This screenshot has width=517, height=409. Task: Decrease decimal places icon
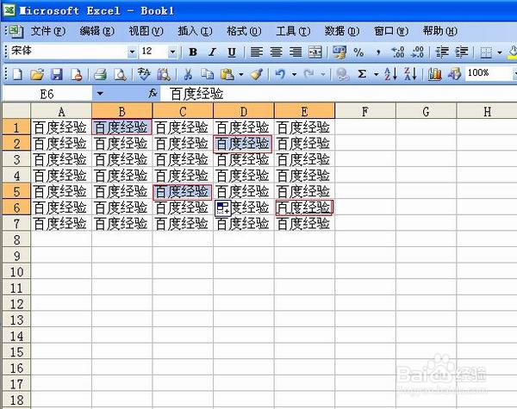[417, 52]
